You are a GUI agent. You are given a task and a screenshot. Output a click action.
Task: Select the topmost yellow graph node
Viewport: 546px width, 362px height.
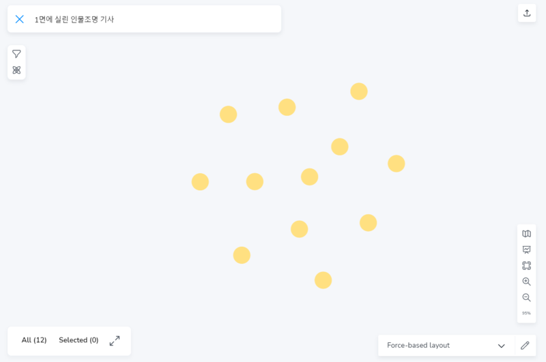pyautogui.click(x=359, y=91)
